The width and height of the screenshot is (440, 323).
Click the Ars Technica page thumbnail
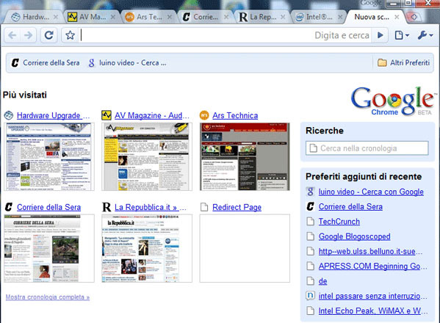click(x=245, y=157)
